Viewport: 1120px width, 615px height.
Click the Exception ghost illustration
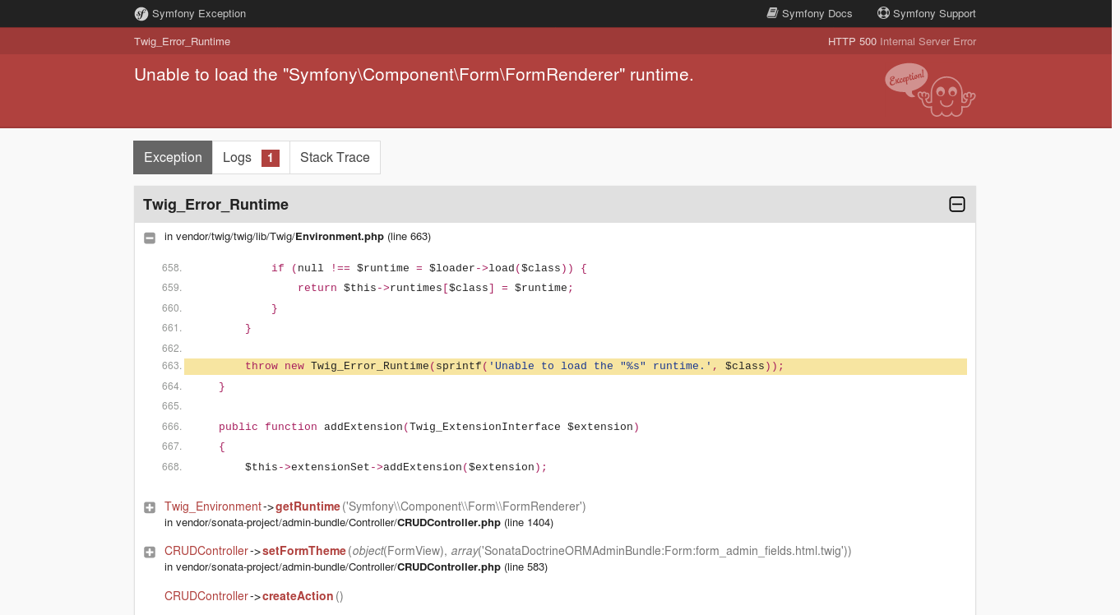(930, 90)
